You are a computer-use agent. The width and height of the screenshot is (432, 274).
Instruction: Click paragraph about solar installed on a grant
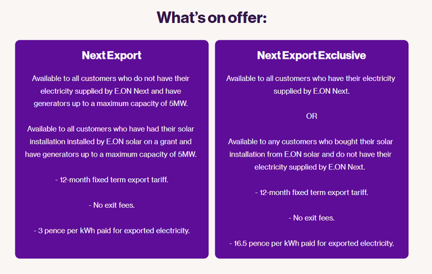111,142
